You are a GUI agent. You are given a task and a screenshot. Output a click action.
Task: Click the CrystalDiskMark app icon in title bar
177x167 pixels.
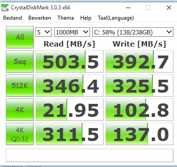coord(5,8)
